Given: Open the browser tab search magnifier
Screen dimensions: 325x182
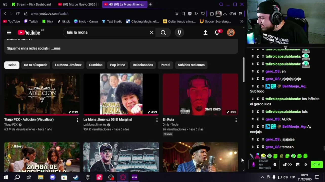Looking at the screenshot, I should (x=221, y=4).
